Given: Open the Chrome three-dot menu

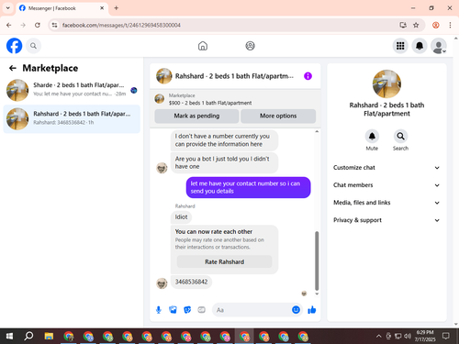Looking at the screenshot, I should click(450, 25).
